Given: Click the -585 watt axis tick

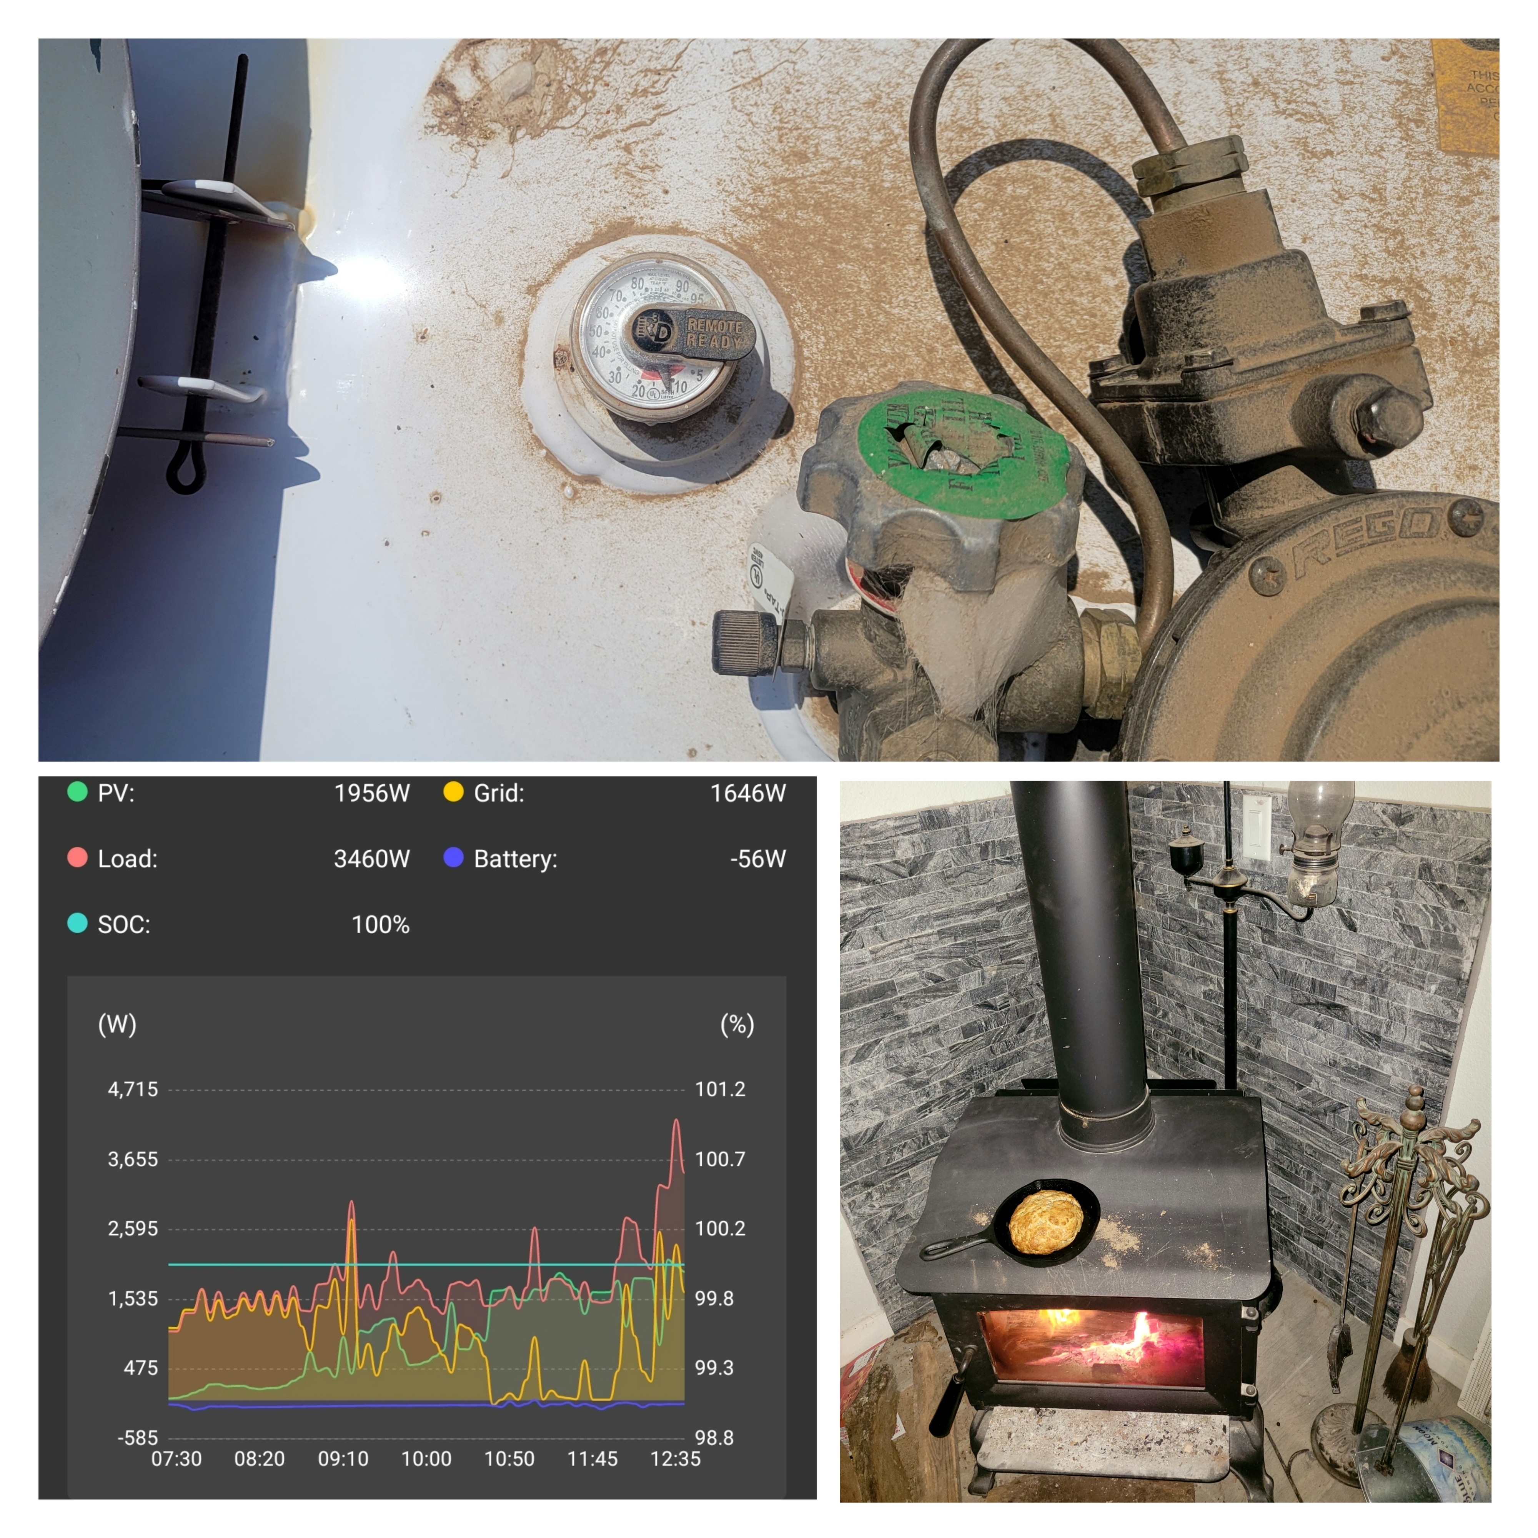Looking at the screenshot, I should tap(138, 1438).
